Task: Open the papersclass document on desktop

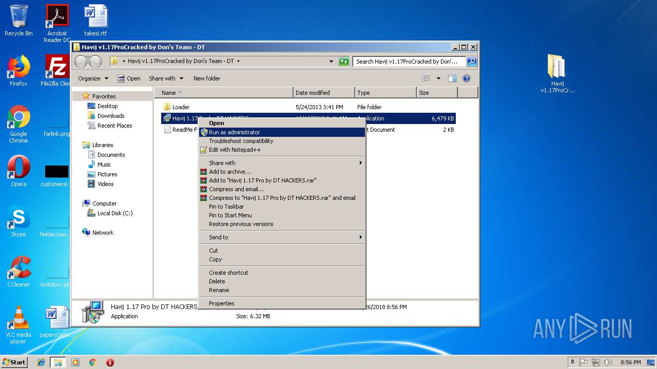Action: 56,322
